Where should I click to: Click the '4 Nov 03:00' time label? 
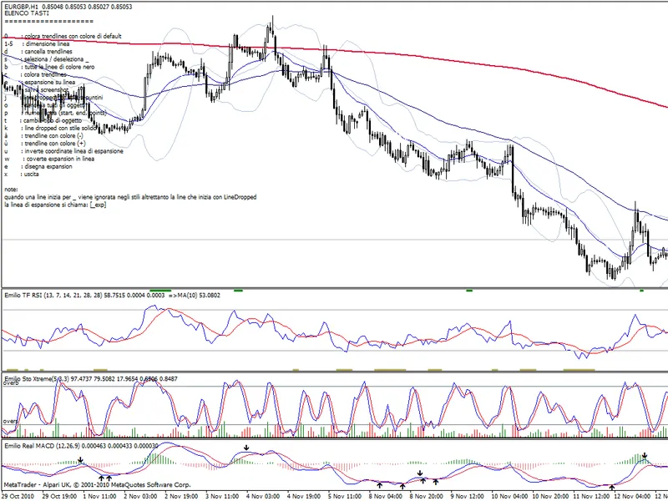(263, 496)
